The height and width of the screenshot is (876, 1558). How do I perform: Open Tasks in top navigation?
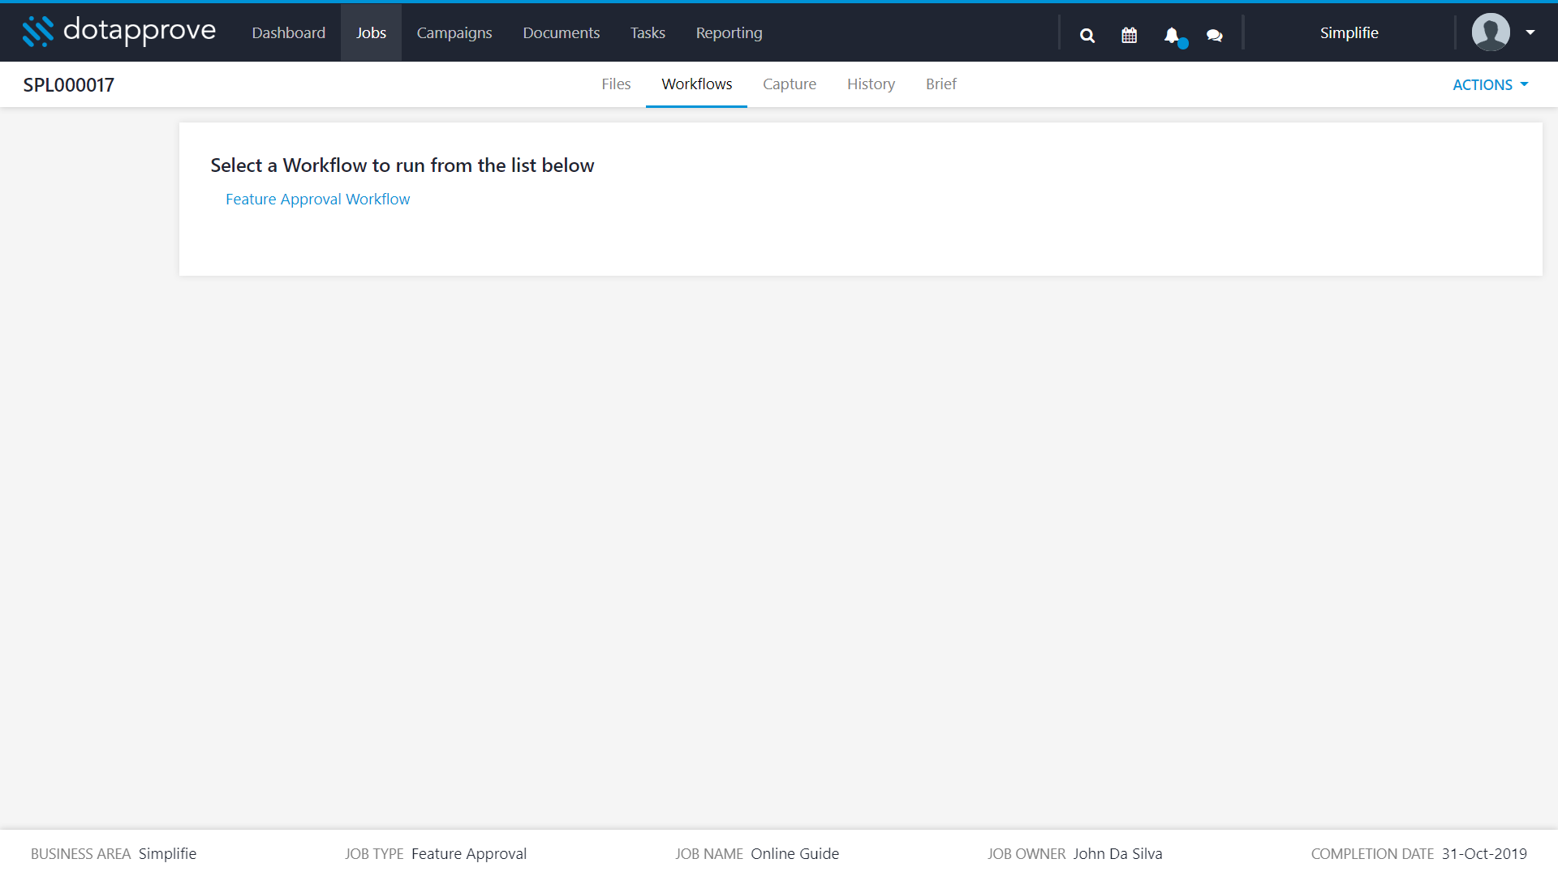(x=648, y=32)
